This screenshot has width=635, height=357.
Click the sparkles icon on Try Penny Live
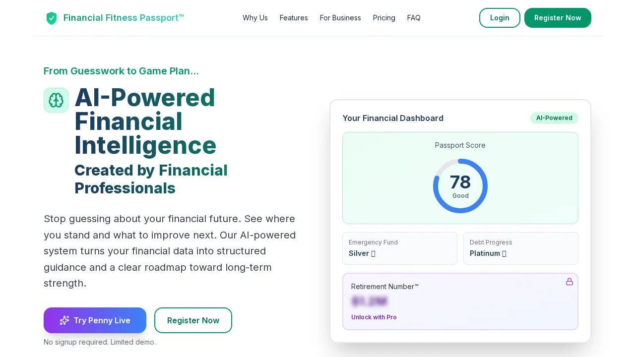pos(64,320)
